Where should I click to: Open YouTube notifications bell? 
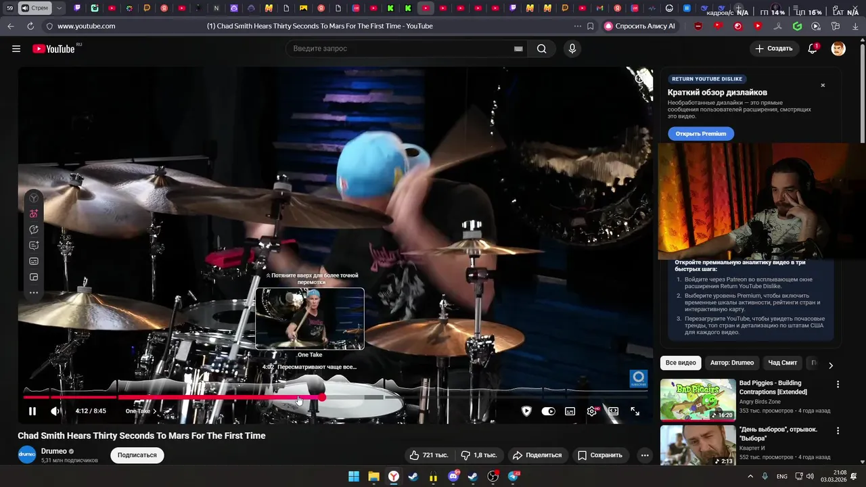[x=813, y=49]
